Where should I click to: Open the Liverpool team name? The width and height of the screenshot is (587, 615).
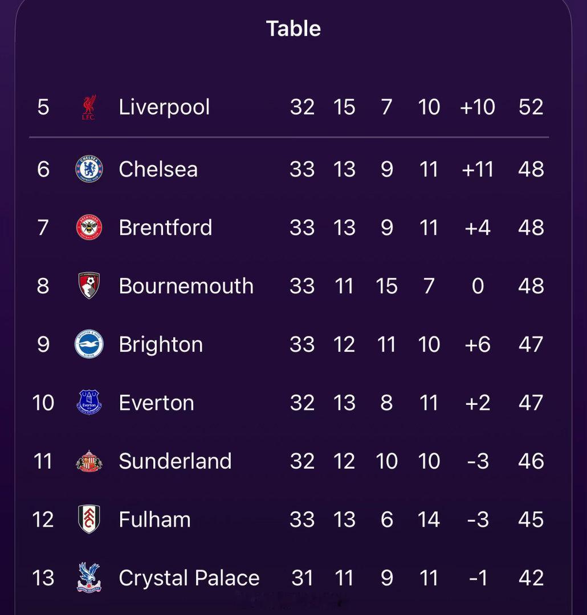(x=164, y=107)
